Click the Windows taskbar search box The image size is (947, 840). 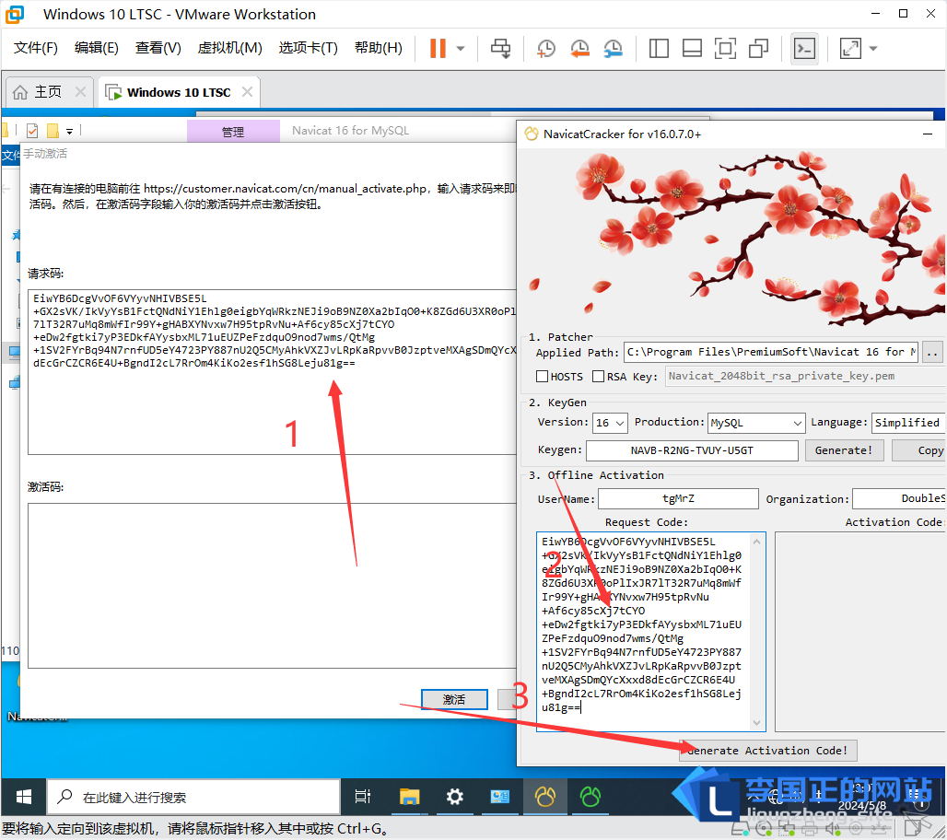click(193, 797)
